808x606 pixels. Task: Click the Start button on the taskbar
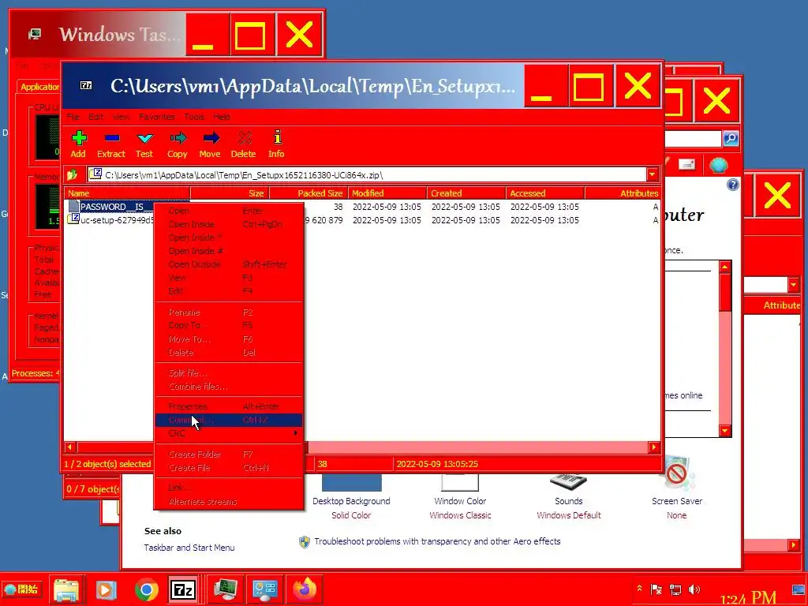[21, 589]
